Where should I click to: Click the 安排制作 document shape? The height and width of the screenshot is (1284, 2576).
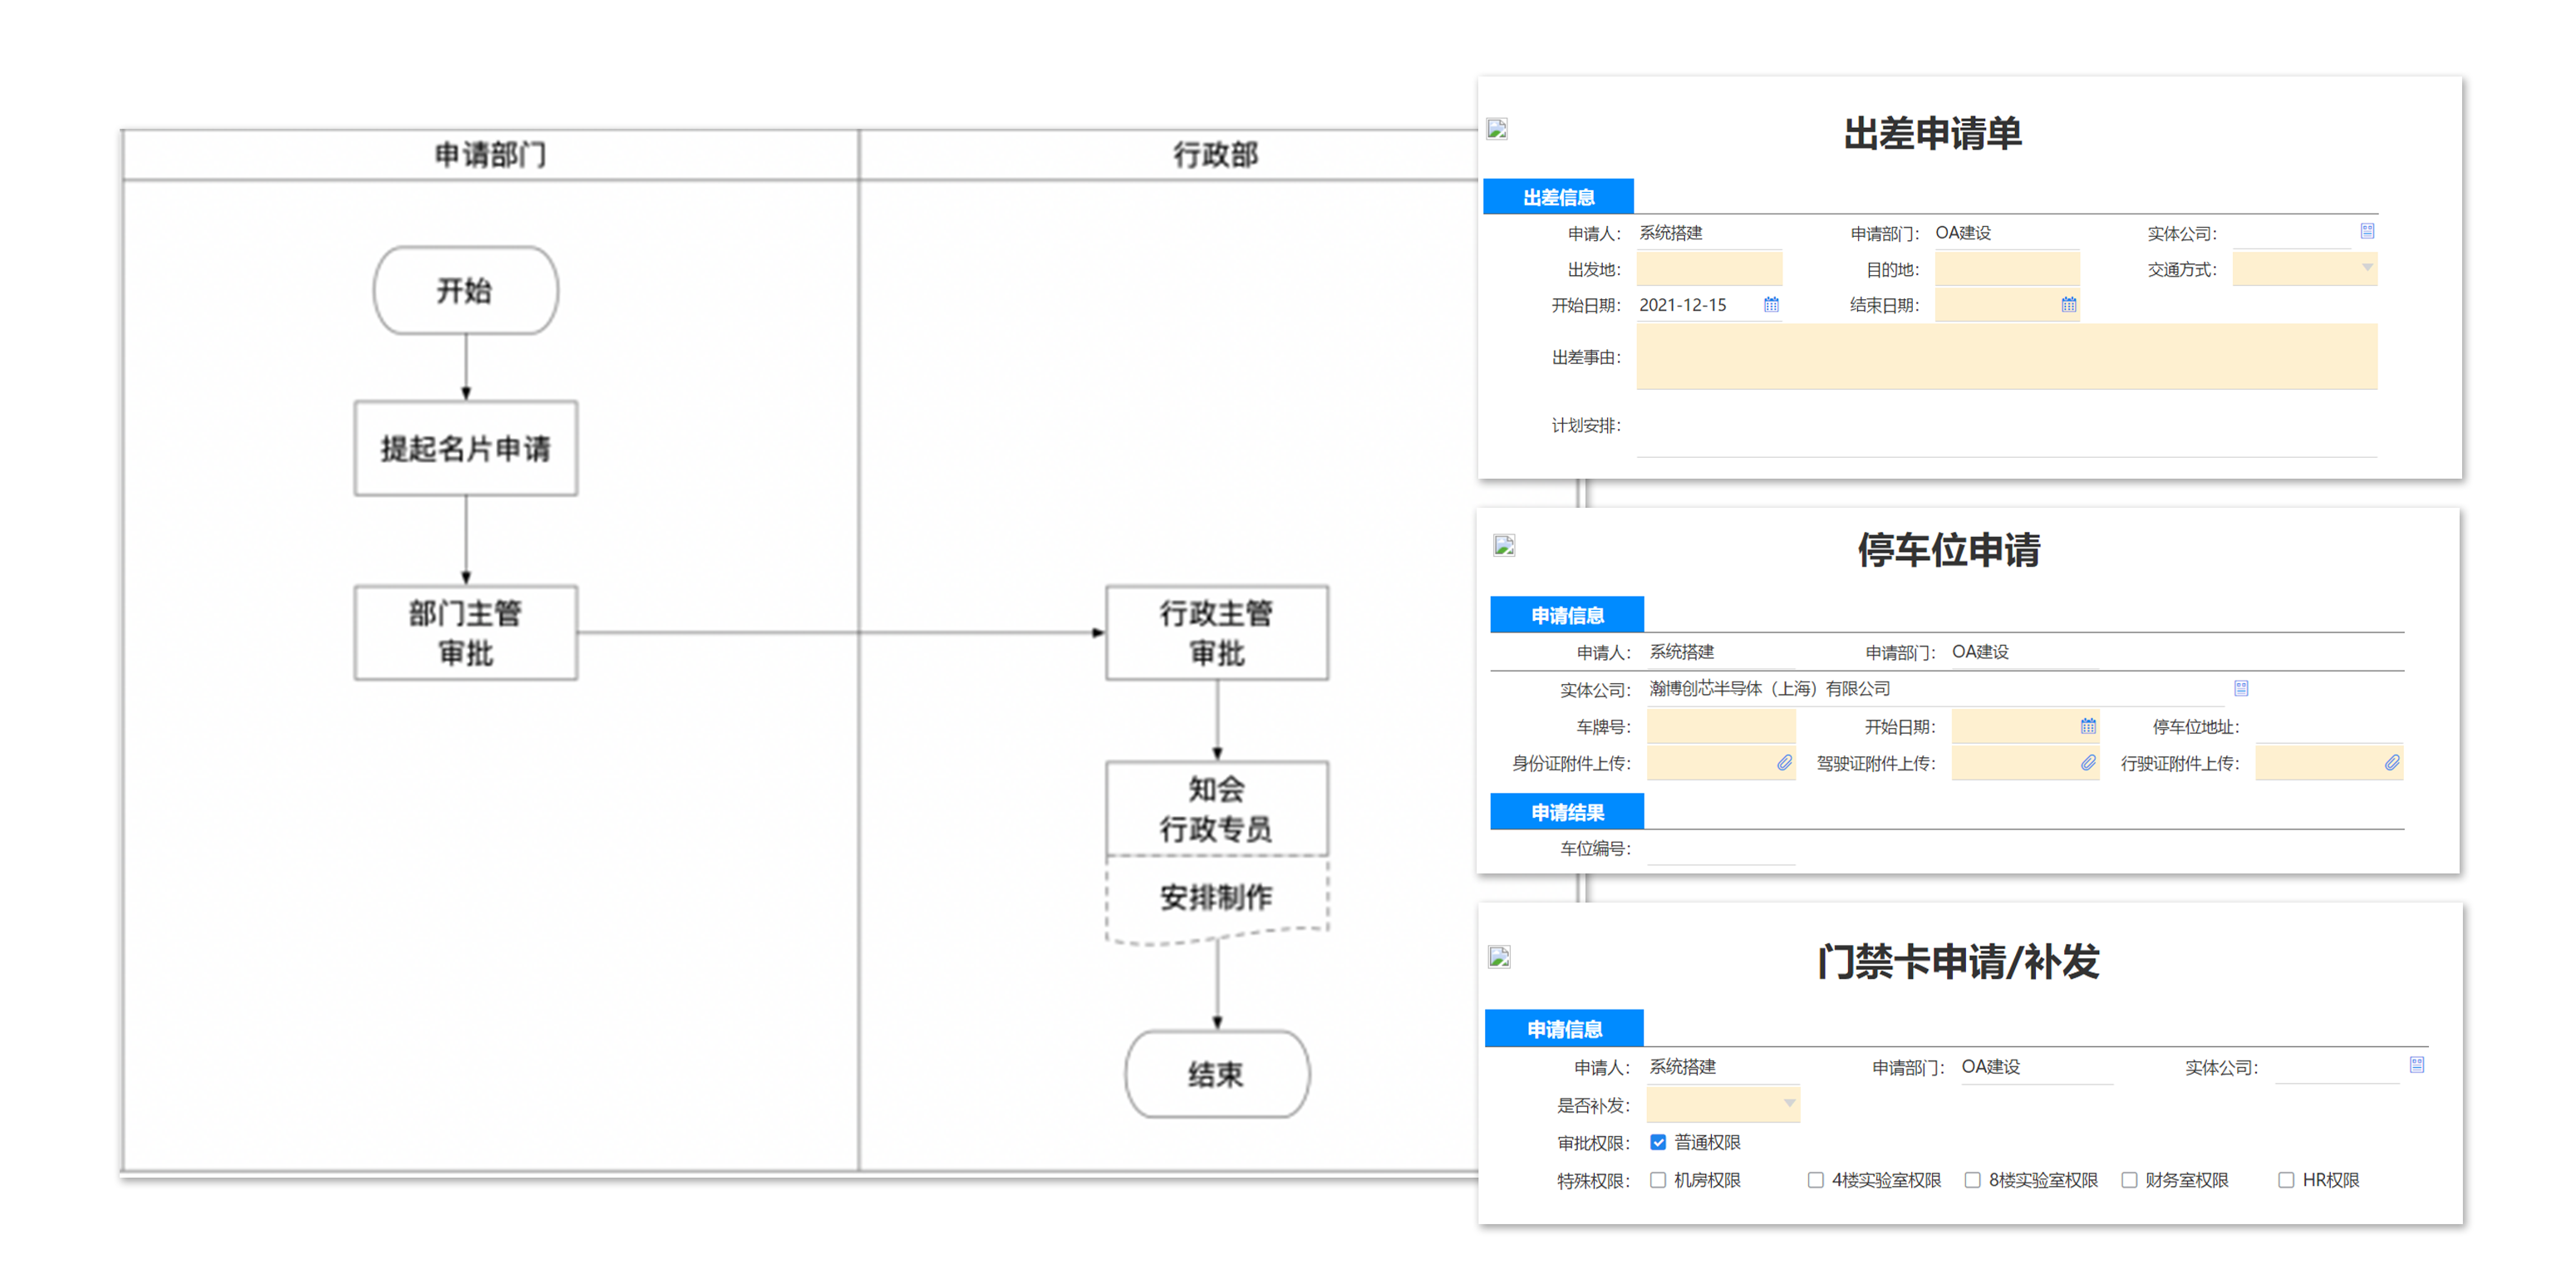tap(1216, 898)
